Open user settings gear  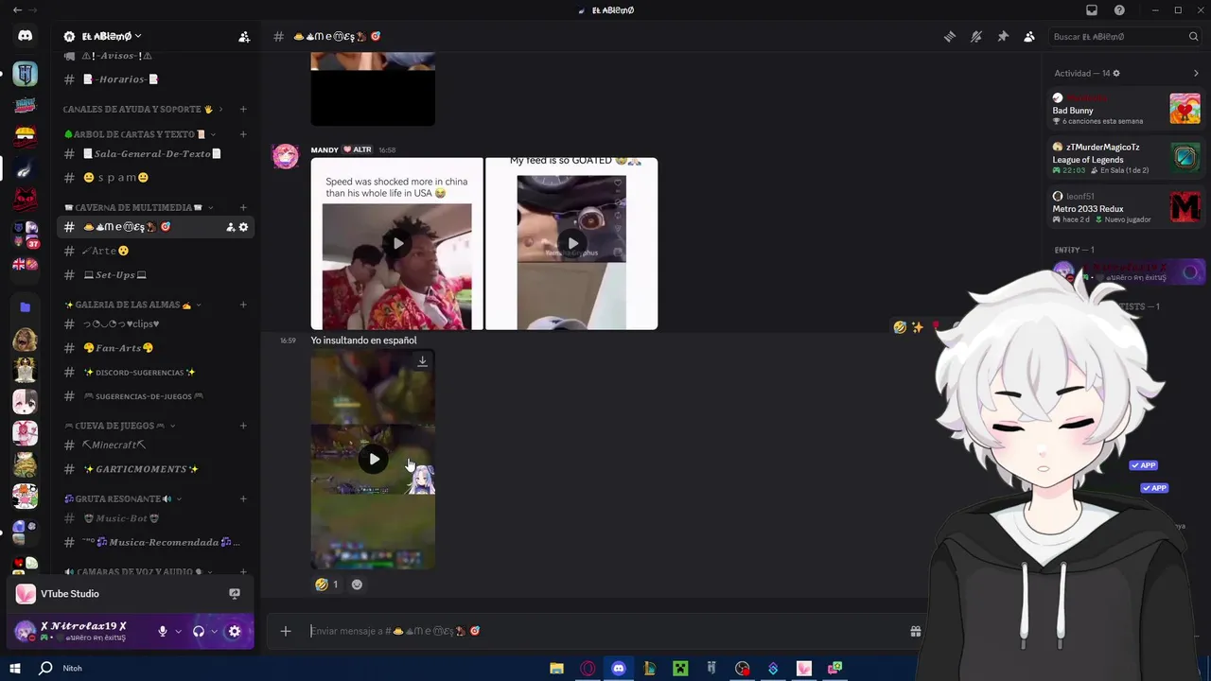(x=235, y=631)
